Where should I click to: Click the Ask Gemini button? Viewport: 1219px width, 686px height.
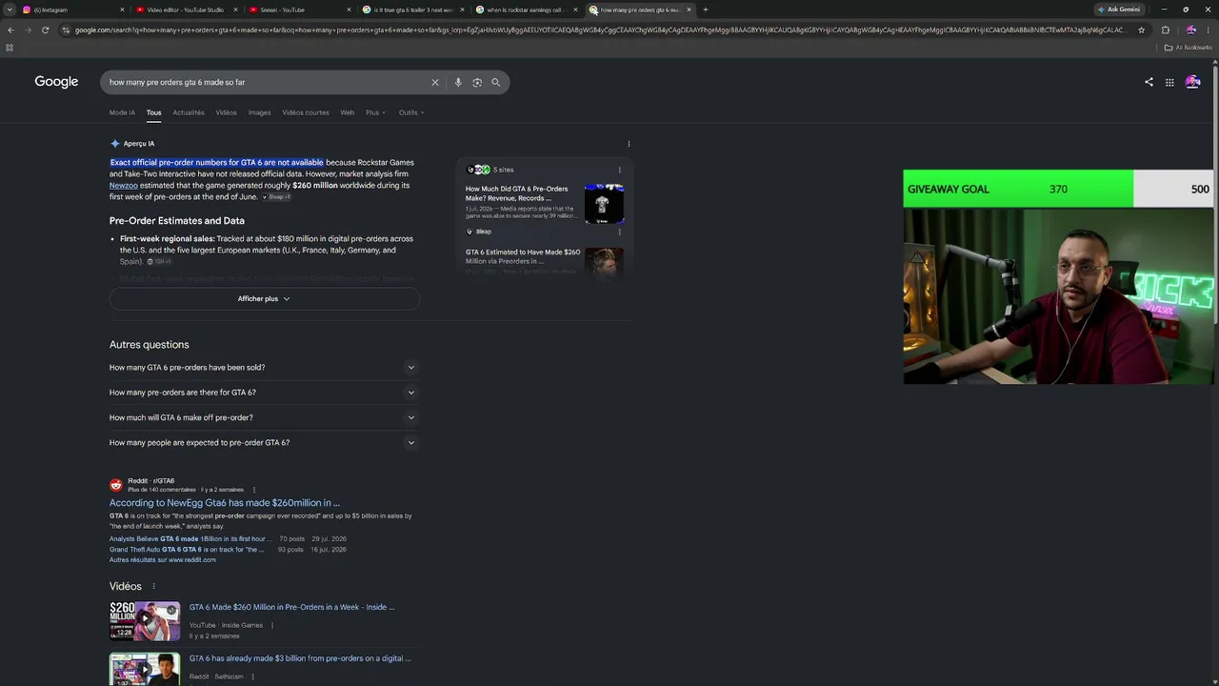pos(1119,10)
